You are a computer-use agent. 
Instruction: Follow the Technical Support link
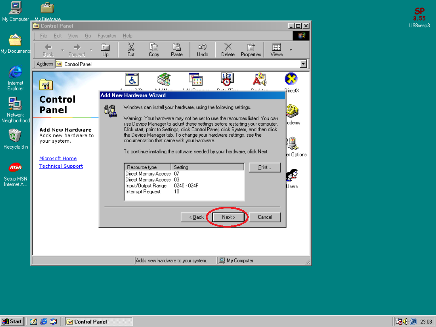[61, 166]
